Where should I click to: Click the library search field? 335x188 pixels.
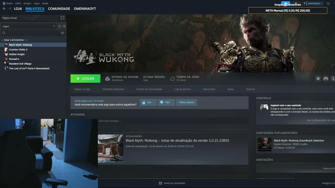(33, 33)
